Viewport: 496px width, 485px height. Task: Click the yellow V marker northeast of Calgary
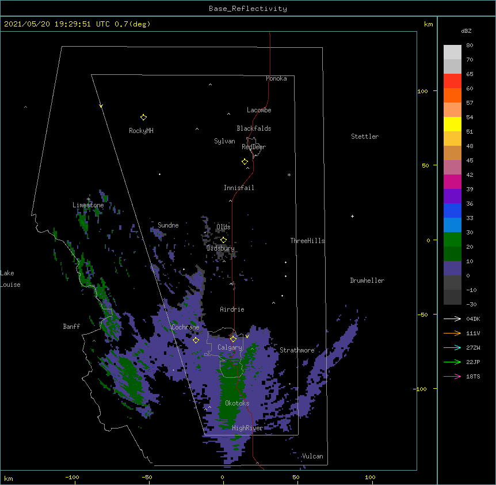point(247,336)
